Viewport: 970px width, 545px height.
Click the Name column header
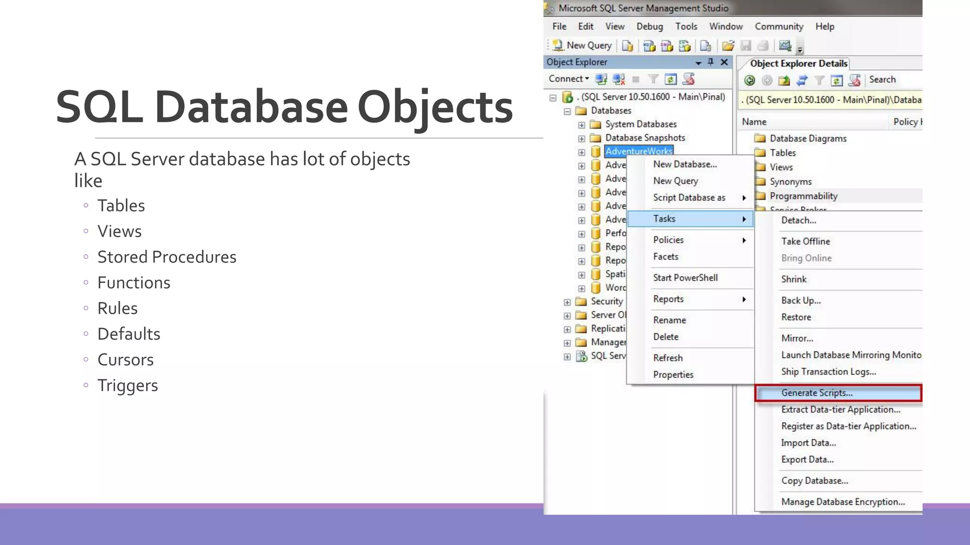point(813,122)
